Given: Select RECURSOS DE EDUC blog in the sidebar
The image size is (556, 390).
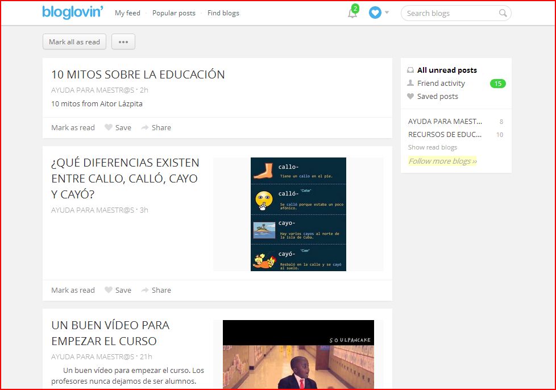Looking at the screenshot, I should [x=445, y=135].
